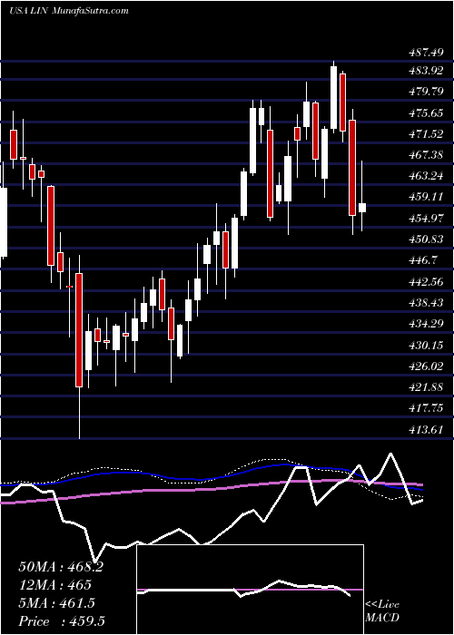Pick the 426.02 axis value
The image size is (454, 635).
click(x=426, y=366)
